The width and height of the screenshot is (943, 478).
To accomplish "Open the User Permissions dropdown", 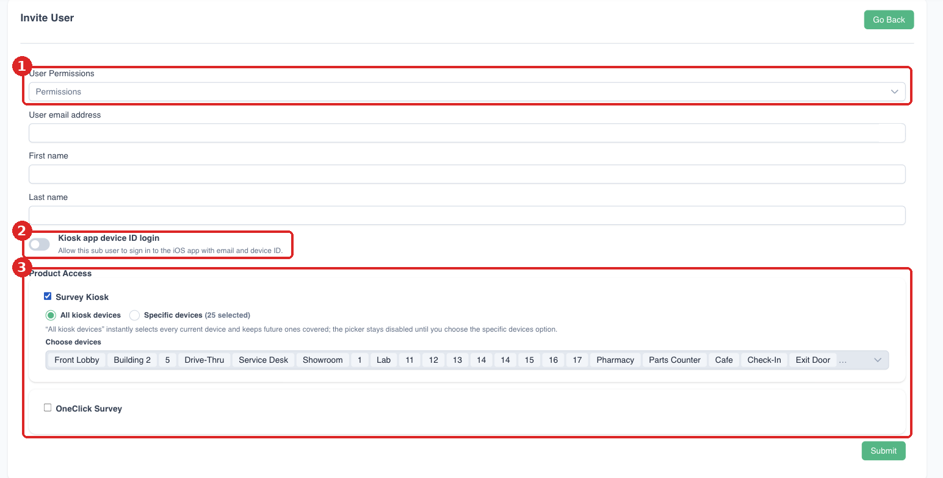I will click(x=467, y=92).
